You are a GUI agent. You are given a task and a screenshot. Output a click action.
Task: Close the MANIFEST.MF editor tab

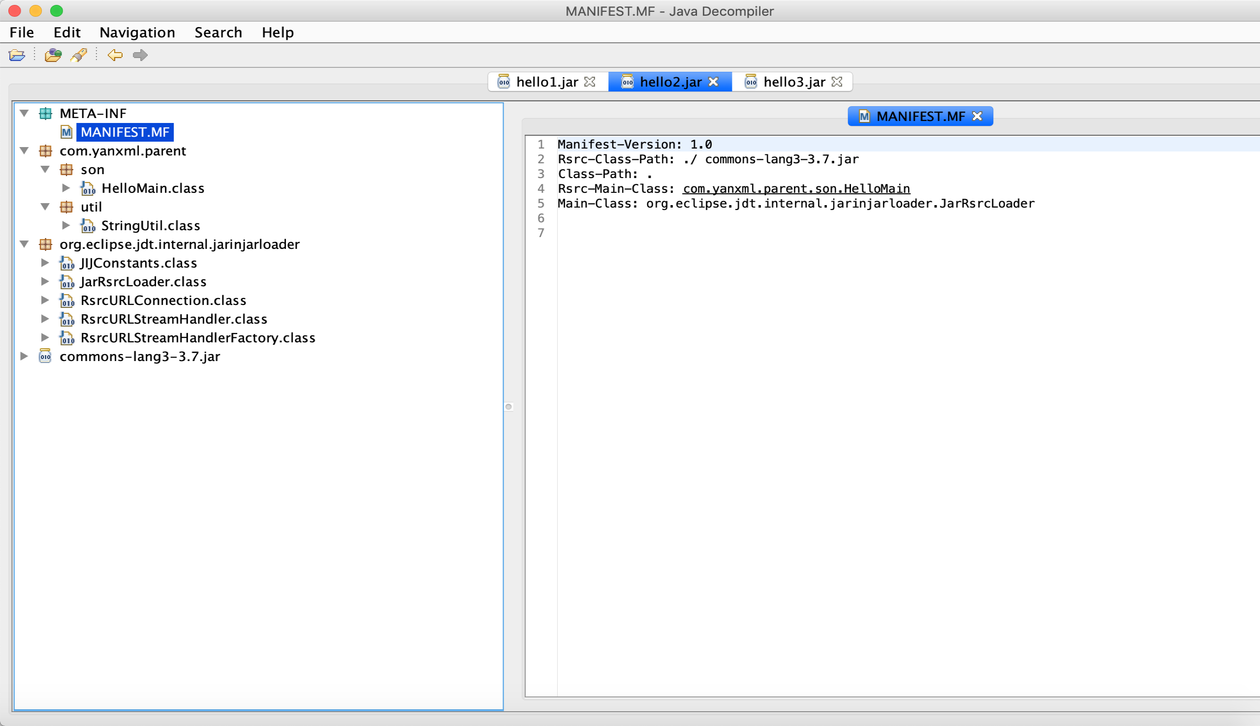(x=977, y=116)
